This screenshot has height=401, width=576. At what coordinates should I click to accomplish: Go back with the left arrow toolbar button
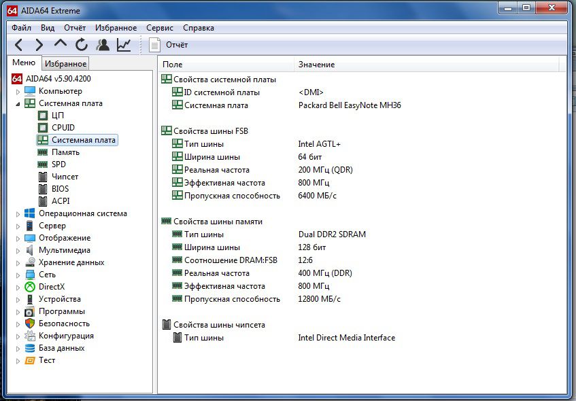coord(19,45)
